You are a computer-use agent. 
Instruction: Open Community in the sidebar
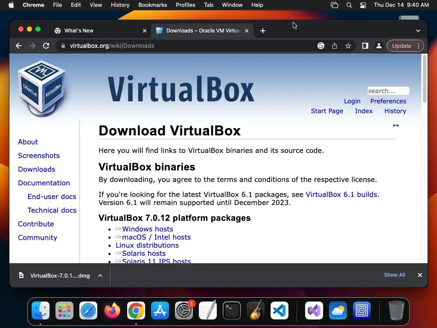pos(38,237)
